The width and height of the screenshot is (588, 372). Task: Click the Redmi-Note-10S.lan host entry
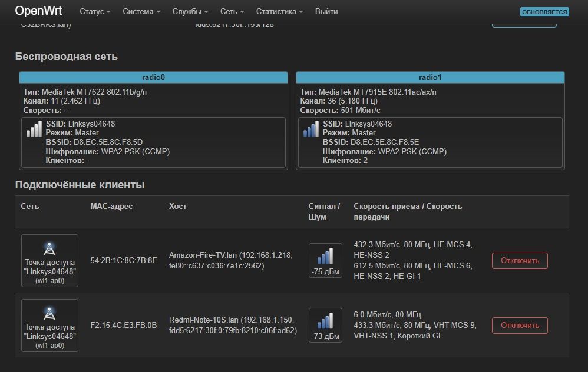click(233, 325)
